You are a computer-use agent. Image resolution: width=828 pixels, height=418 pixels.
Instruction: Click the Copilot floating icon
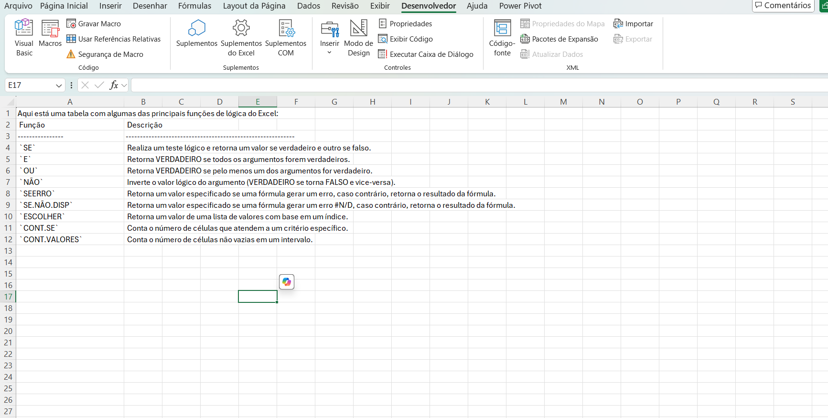tap(287, 282)
